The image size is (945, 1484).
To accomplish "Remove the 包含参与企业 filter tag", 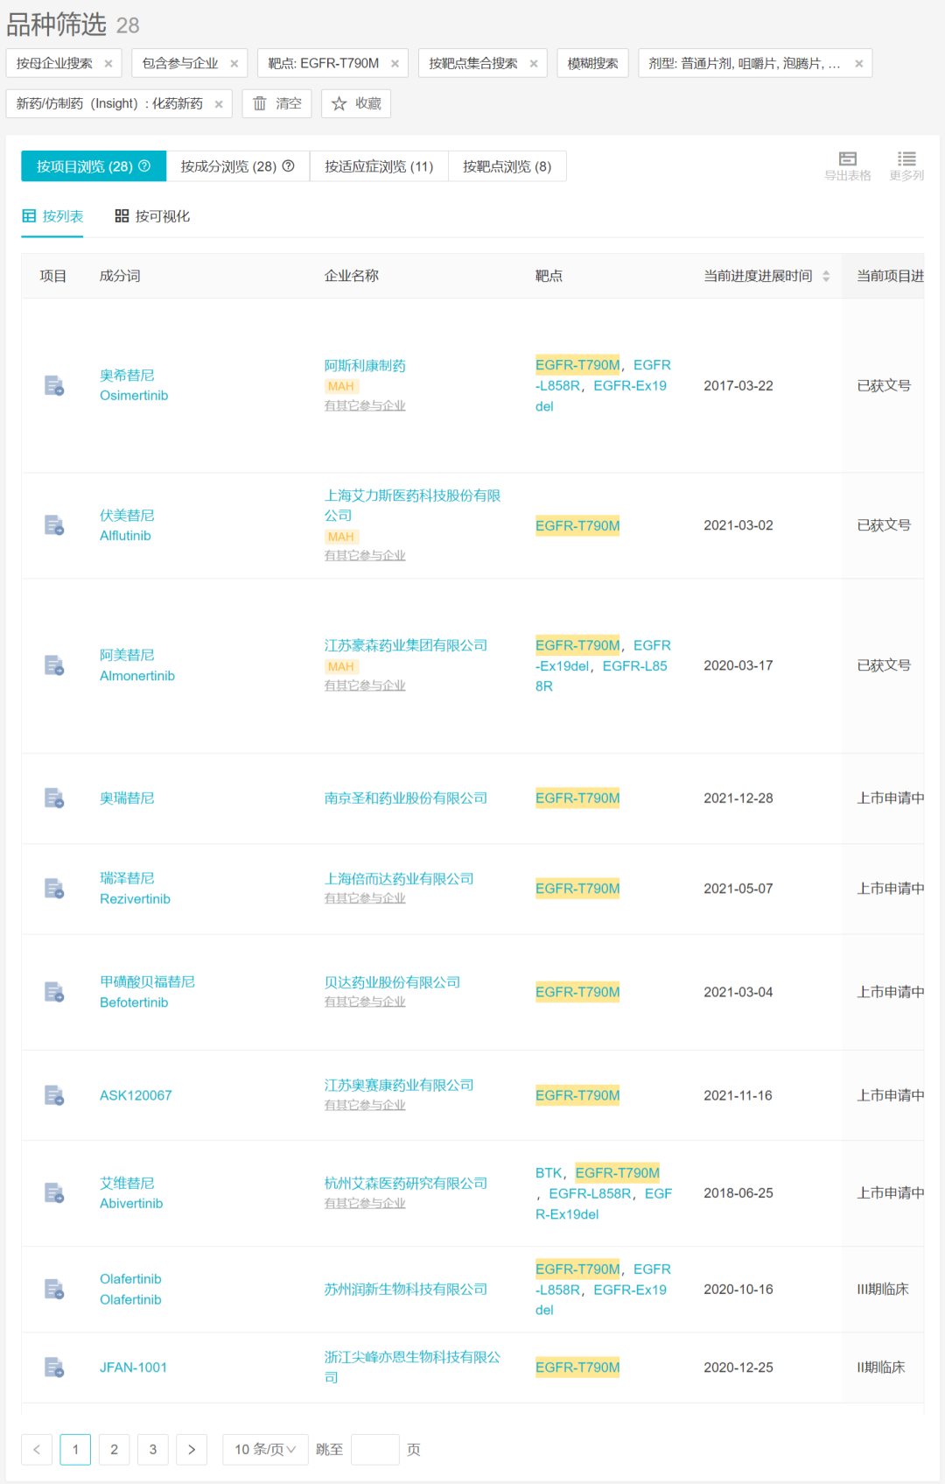I will point(234,64).
